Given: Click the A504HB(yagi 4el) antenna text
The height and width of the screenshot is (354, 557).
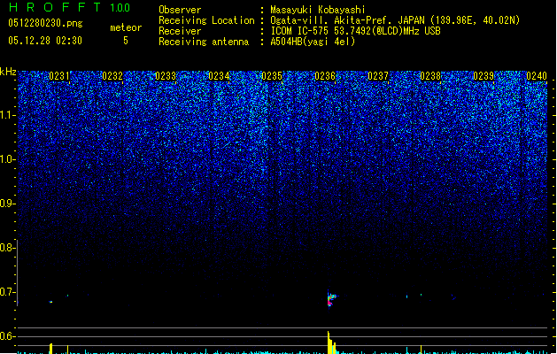Looking at the screenshot, I should click(x=313, y=42).
